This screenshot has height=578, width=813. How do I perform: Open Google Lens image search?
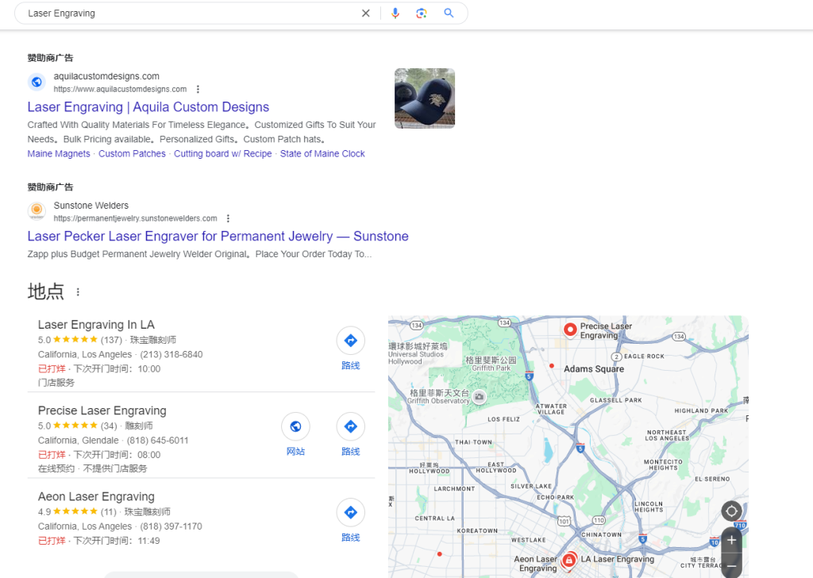click(422, 13)
